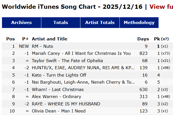Select Taylor Swift - The Fate of Ophelia
This screenshot has height=115, width=173.
coord(67,60)
